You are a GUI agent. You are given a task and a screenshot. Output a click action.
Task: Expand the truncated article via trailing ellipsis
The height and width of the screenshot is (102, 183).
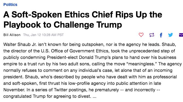coord(94,97)
